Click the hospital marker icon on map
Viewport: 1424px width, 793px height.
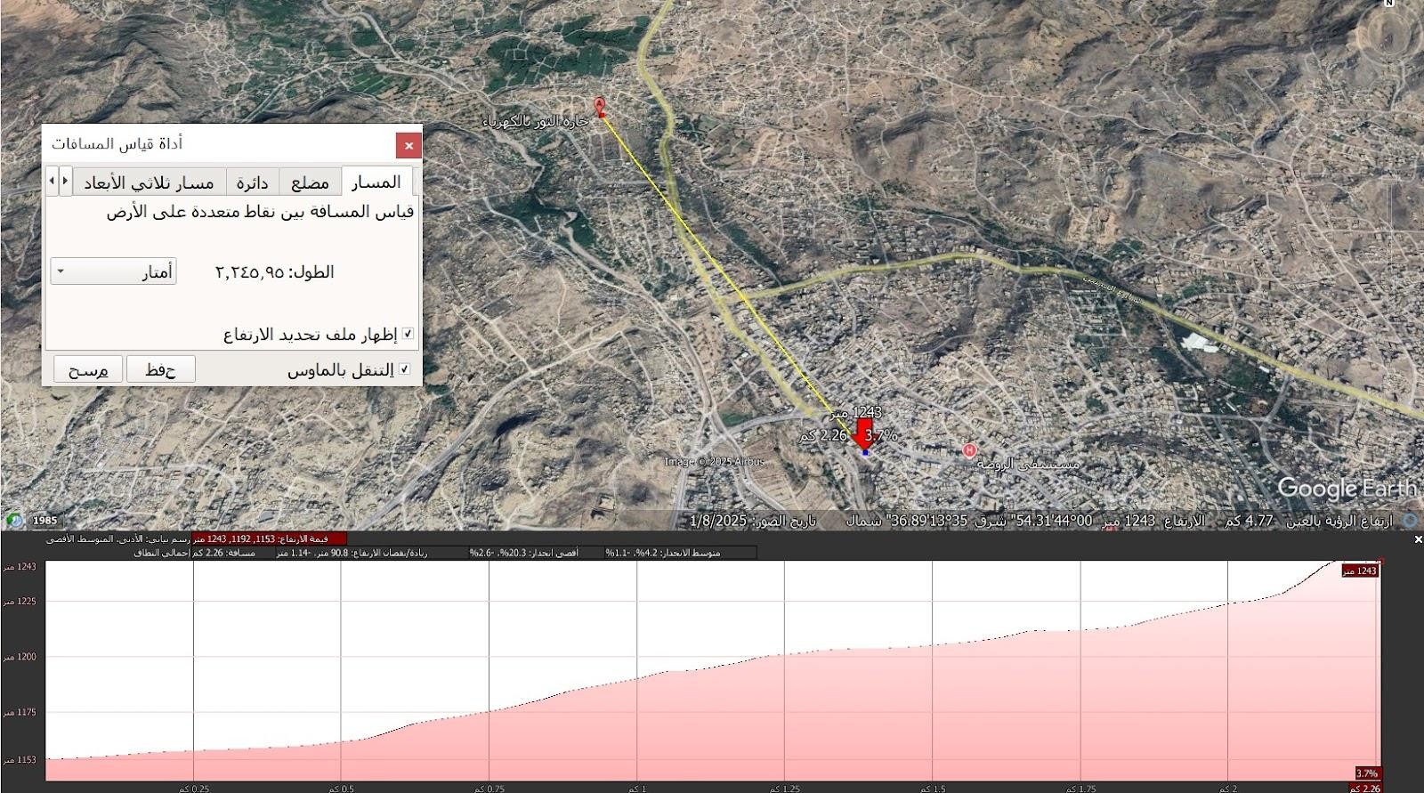click(x=969, y=451)
